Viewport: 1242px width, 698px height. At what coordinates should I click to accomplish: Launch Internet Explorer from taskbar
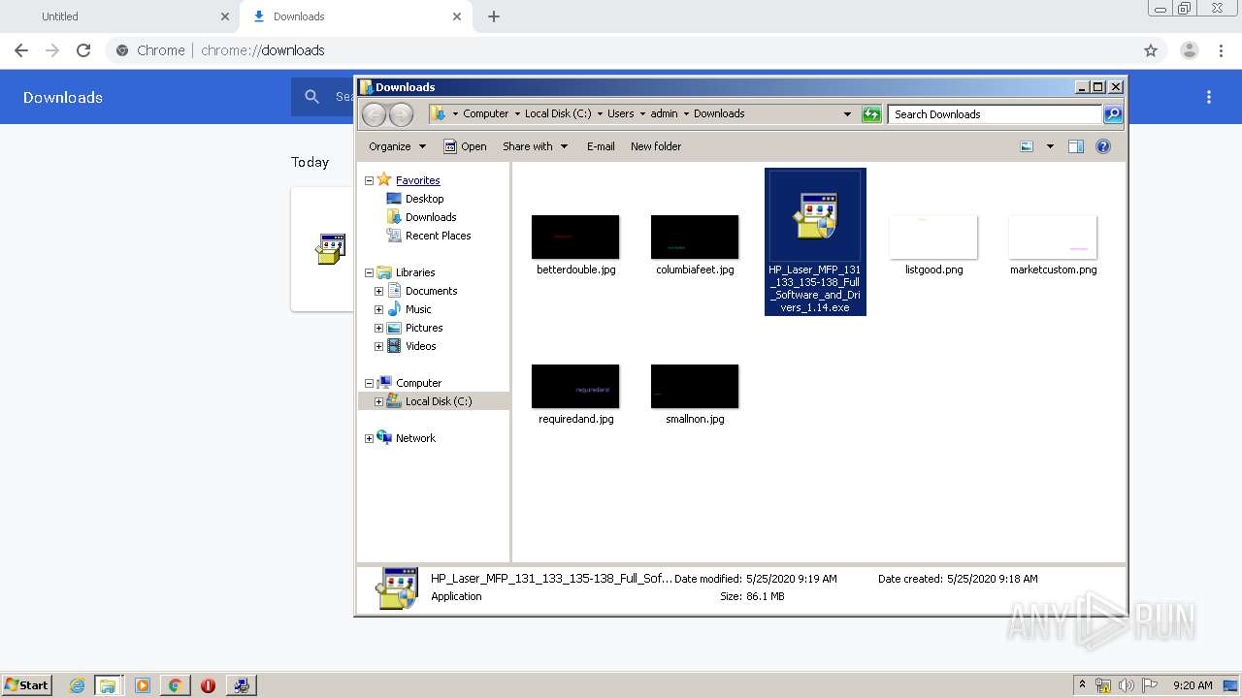point(77,685)
